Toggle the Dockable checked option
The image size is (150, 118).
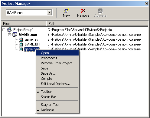(x=57, y=110)
